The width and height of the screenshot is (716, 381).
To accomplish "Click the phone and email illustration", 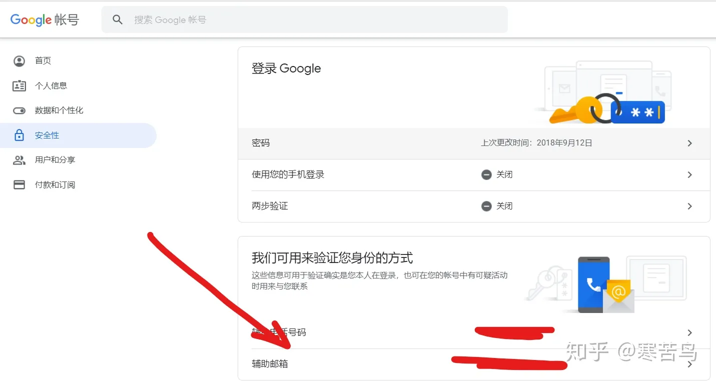I will [x=606, y=284].
